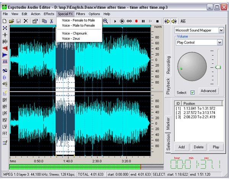Click the blue echo waves icon in sidebar
The image size is (229, 180).
(x=5, y=77)
